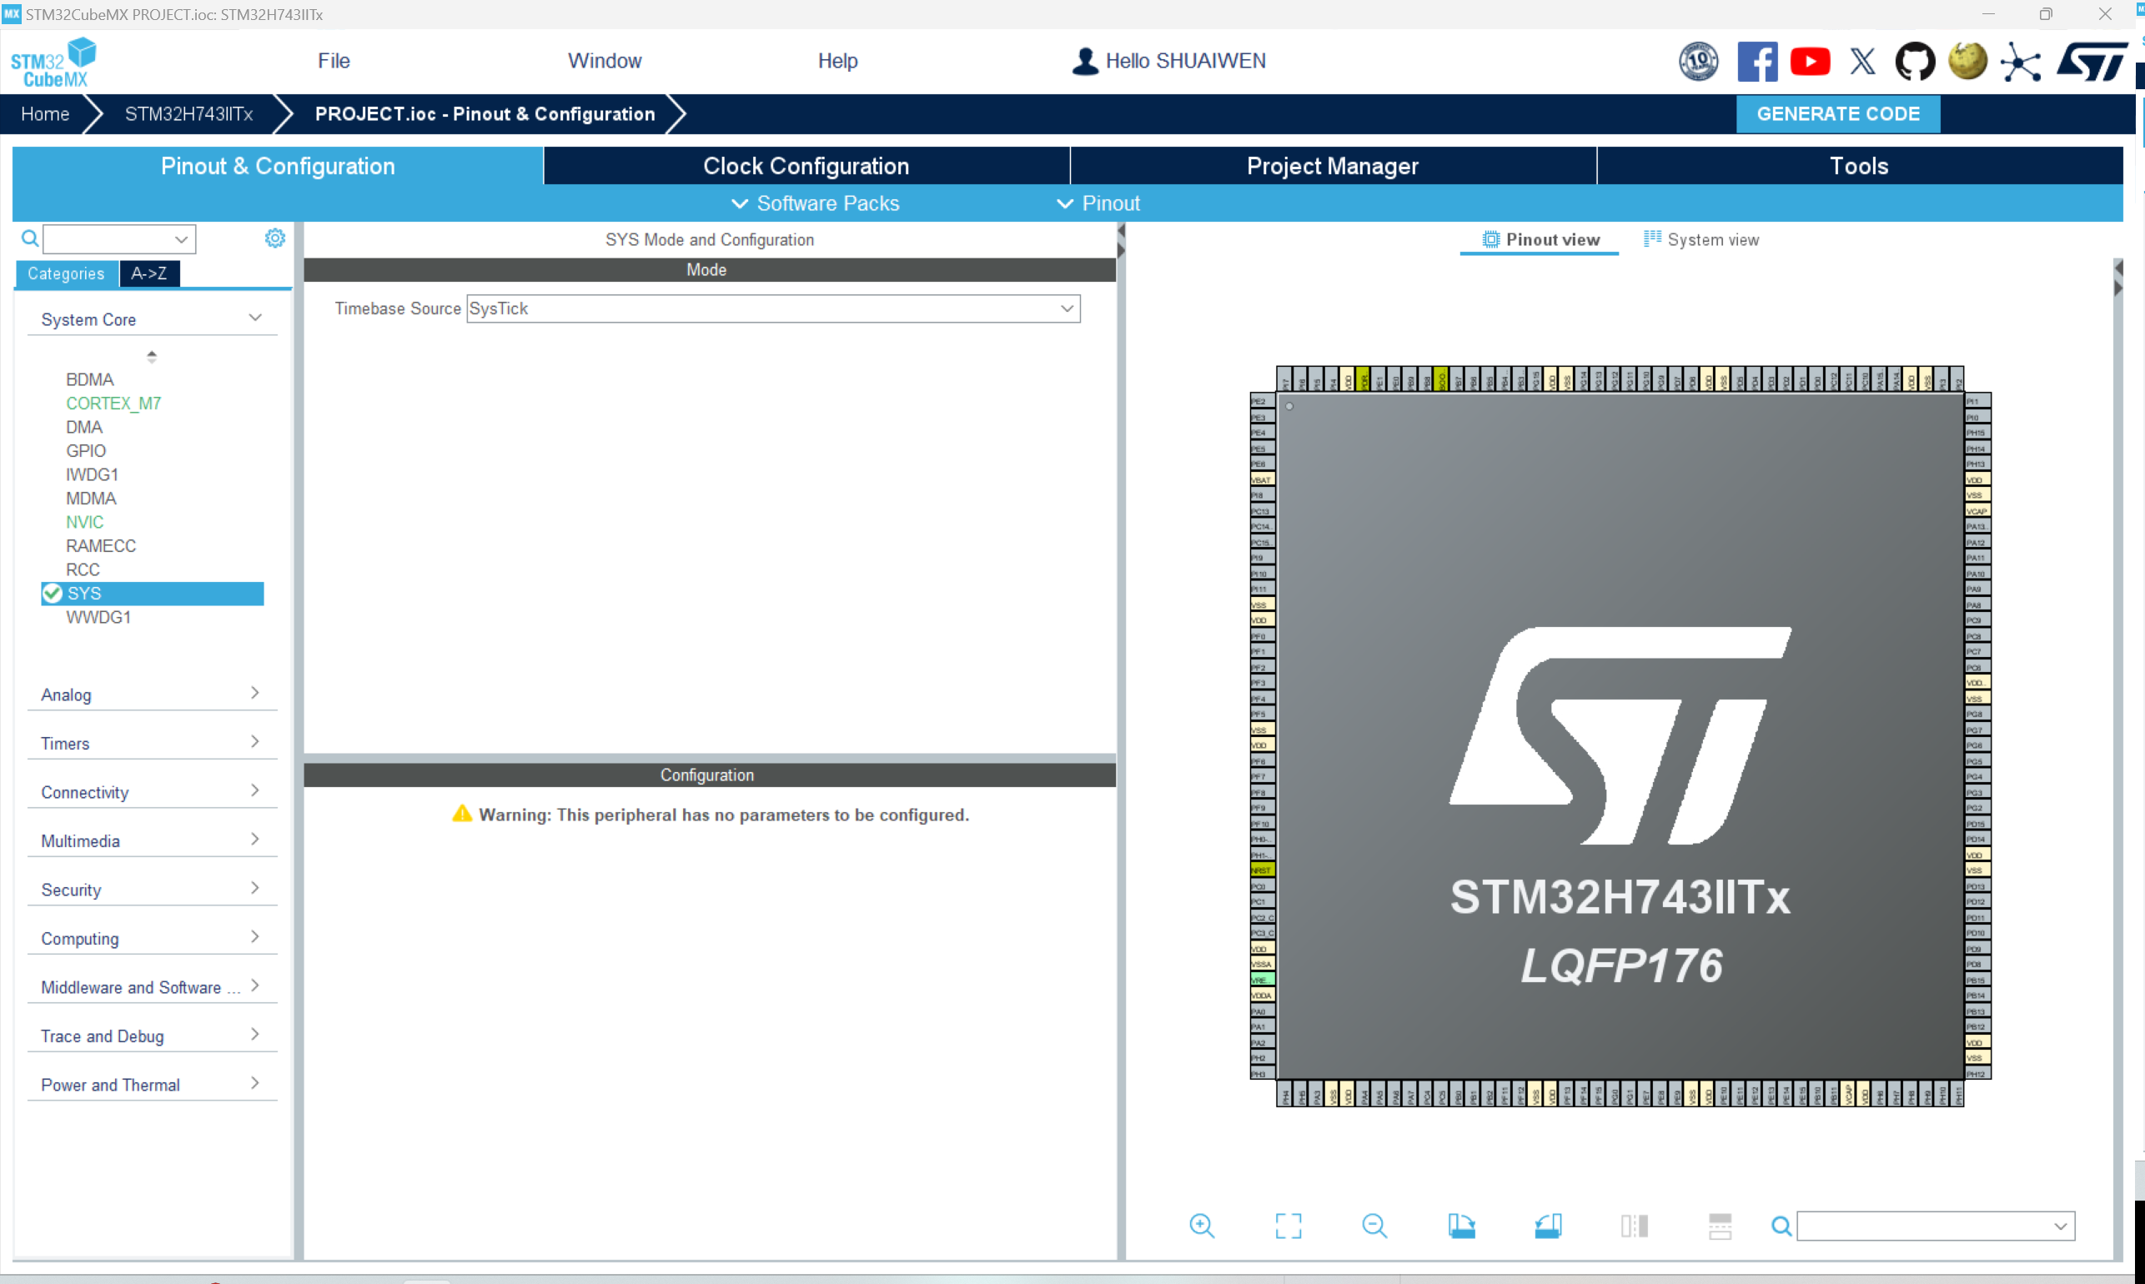Image resolution: width=2145 pixels, height=1284 pixels.
Task: Fit the chip pinout to window
Action: point(1288,1225)
